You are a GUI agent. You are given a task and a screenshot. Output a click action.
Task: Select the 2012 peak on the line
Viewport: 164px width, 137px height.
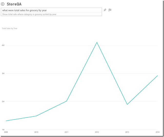[x=97, y=42]
